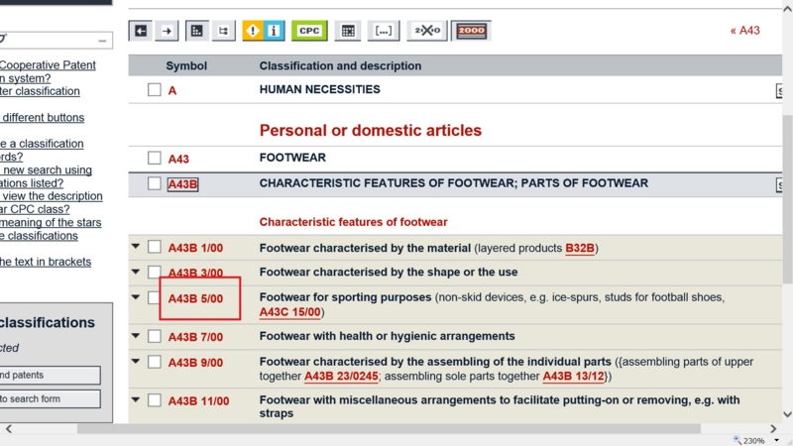
Task: Go back to « A43 link
Action: click(x=745, y=31)
